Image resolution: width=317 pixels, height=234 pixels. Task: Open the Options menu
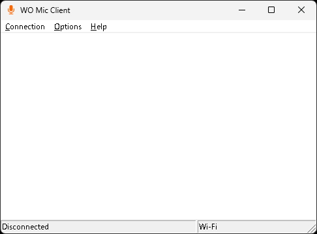(x=68, y=27)
